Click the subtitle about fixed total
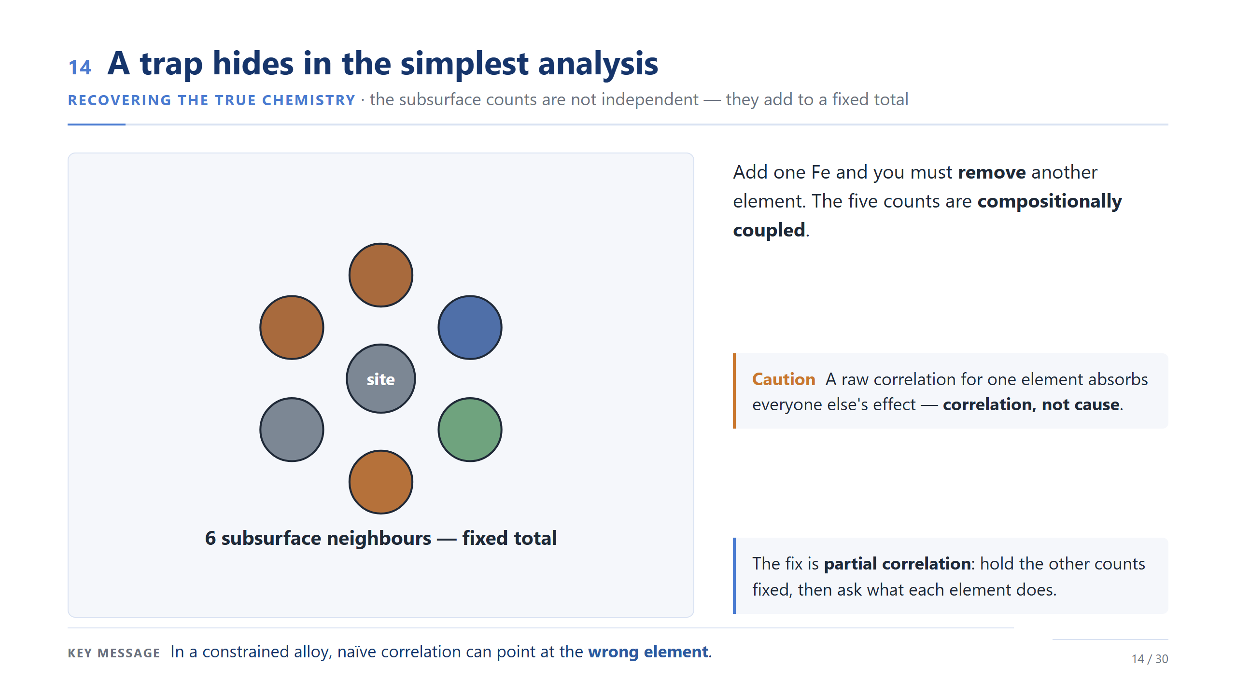The width and height of the screenshot is (1236, 695). [x=639, y=99]
